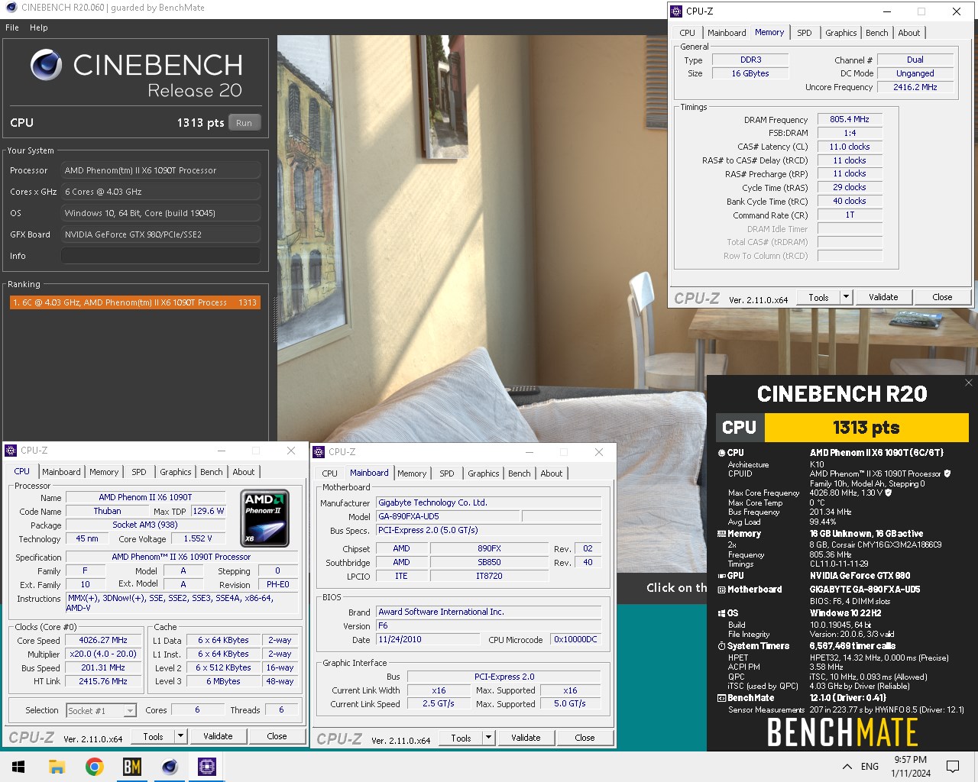This screenshot has width=978, height=782.
Task: Switch to Graphics tab in CPU-Z CPU window
Action: [x=176, y=472]
